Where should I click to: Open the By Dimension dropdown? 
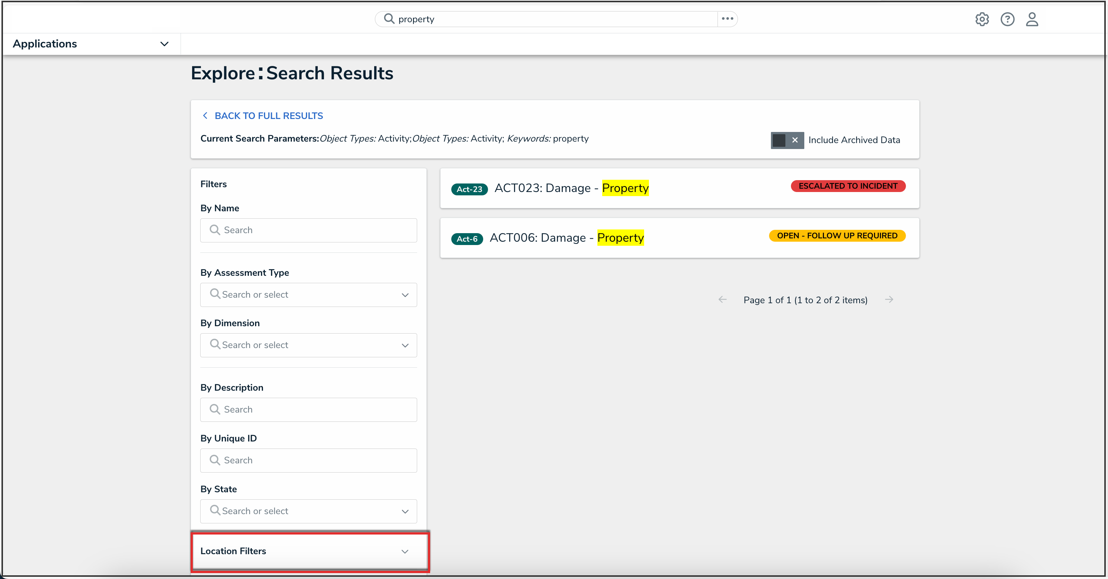point(309,345)
